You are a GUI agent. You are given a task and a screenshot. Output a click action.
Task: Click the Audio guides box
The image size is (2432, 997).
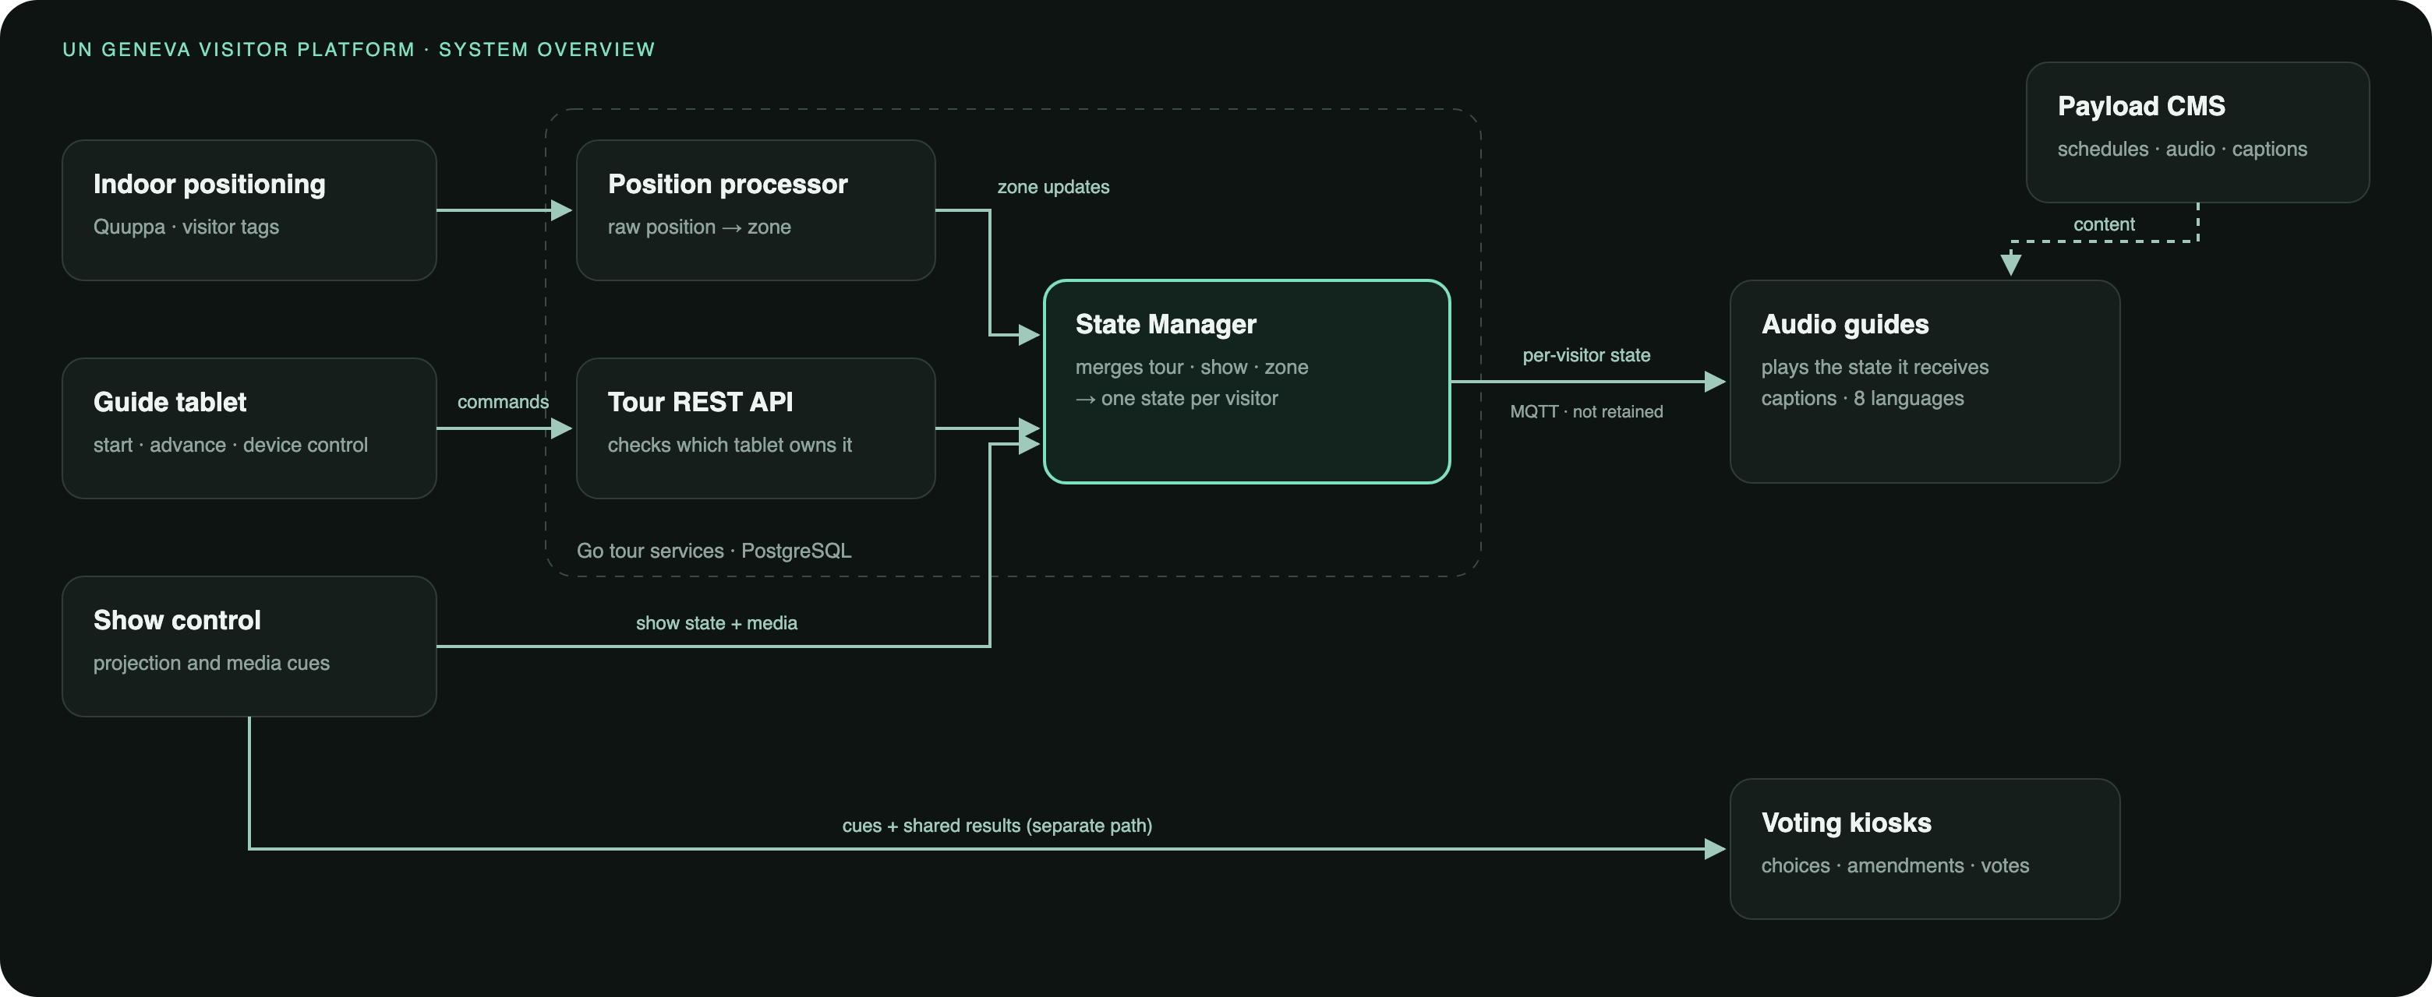[x=1924, y=382]
